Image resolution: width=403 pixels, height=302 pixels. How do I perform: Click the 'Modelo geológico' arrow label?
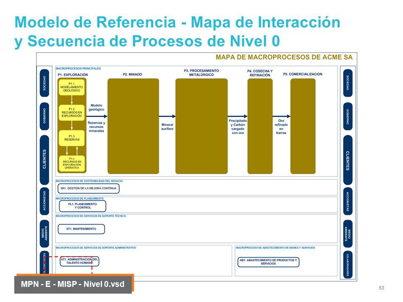(97, 107)
